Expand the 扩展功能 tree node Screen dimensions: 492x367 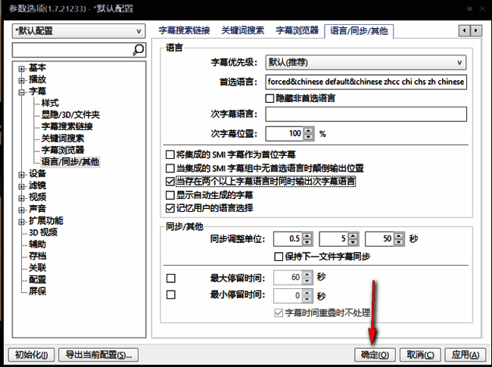coord(22,221)
